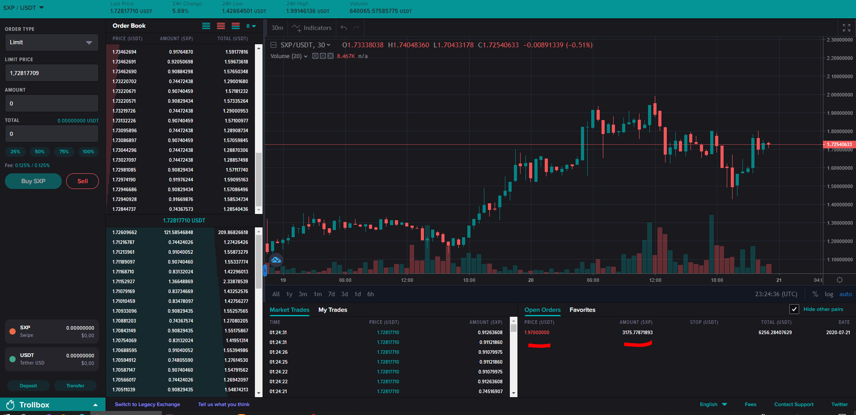Viewport: 856px width, 415px height.
Task: Click the cloud save icon on chart
Action: (276, 260)
